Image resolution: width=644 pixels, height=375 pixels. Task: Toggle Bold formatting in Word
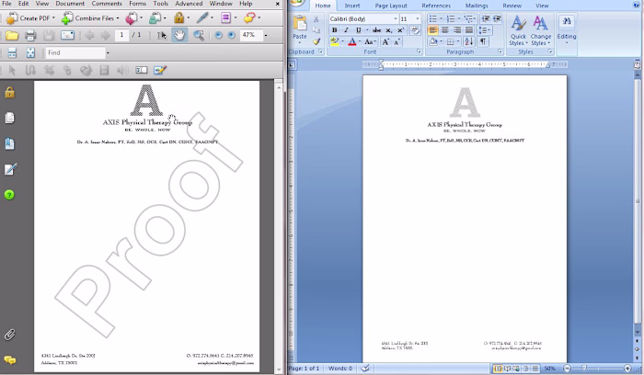[334, 30]
